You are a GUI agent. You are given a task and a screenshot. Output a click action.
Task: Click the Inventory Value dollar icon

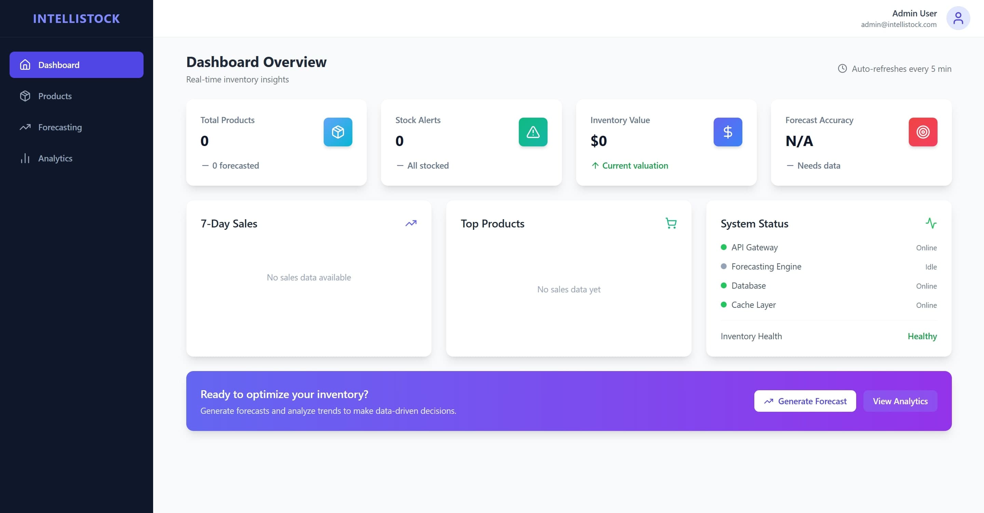pyautogui.click(x=727, y=132)
